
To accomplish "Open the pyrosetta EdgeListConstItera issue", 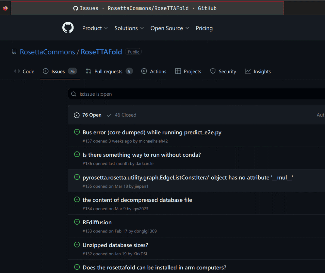I will (188, 177).
